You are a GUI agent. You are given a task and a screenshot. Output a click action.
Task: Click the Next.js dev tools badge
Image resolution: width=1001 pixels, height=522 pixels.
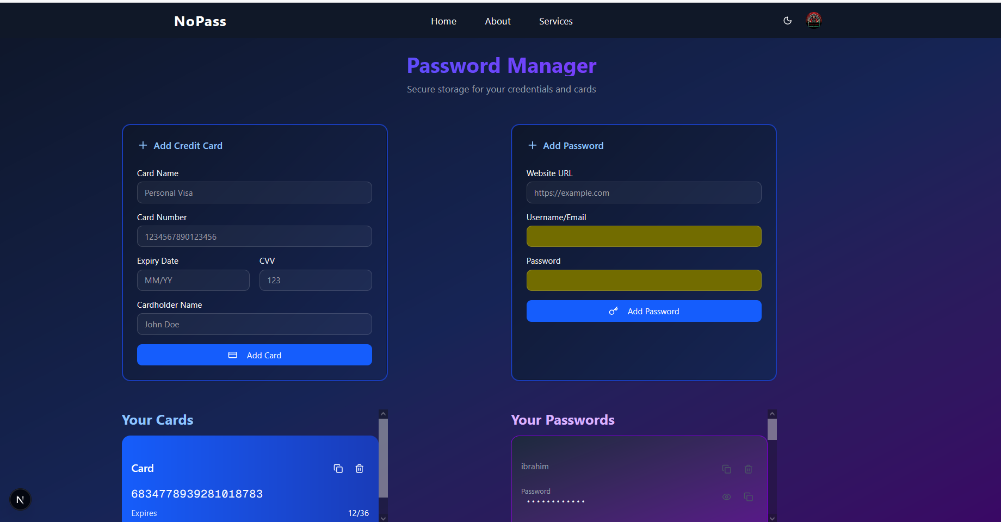20,499
